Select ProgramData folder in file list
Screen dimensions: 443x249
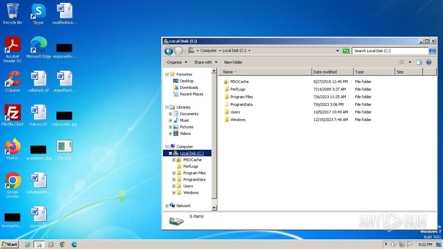click(241, 104)
